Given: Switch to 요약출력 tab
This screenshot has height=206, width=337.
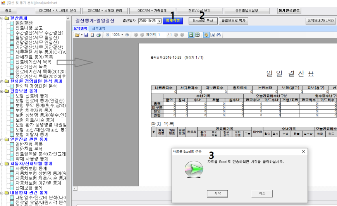Looking at the screenshot, I should [81, 28].
